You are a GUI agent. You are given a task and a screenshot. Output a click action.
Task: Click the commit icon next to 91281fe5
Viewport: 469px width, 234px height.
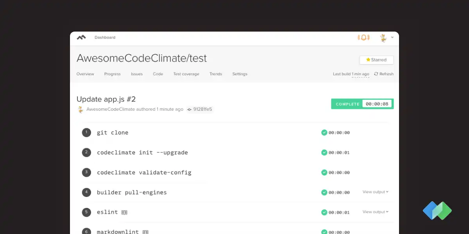tap(190, 110)
